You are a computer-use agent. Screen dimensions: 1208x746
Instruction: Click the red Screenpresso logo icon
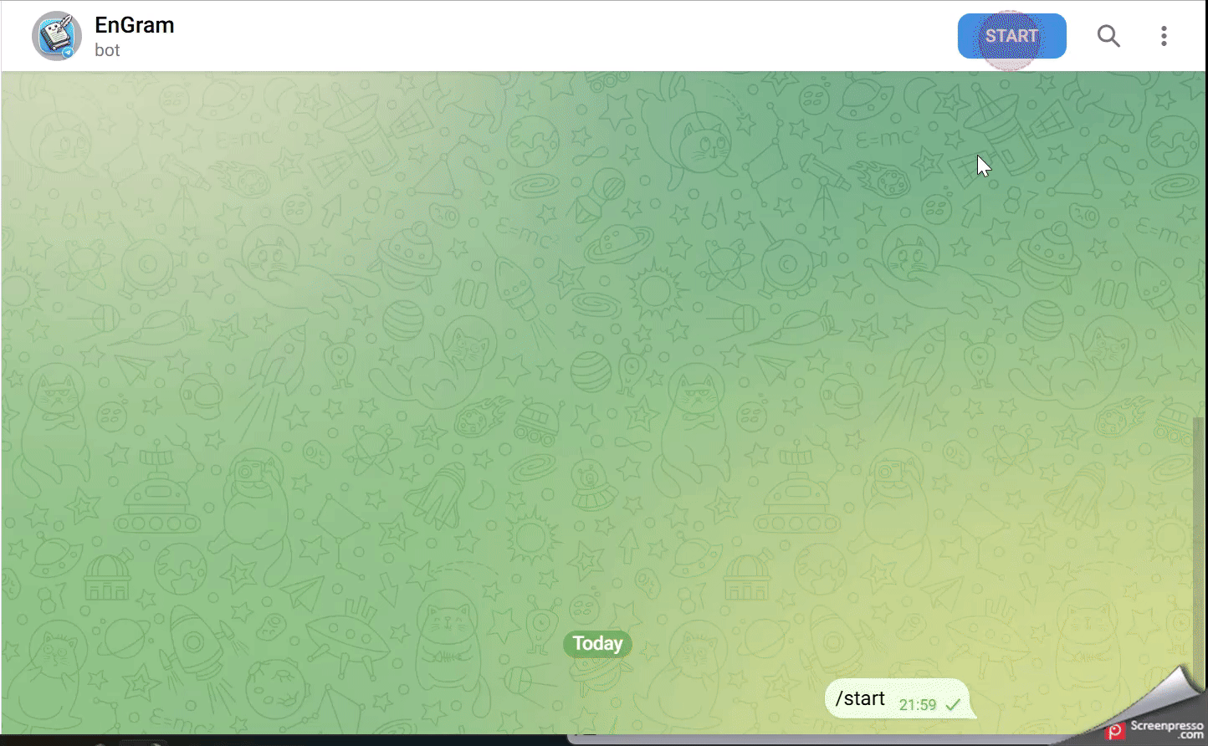tap(1115, 732)
